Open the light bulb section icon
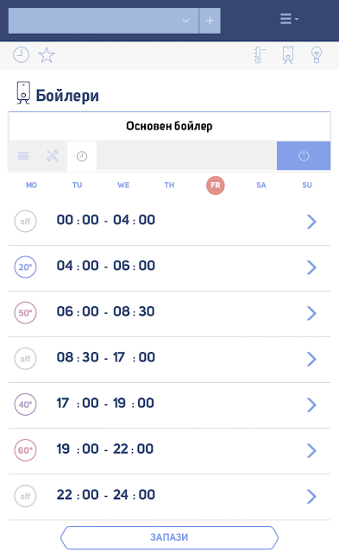Viewport: 339px width, 552px height. pos(317,55)
